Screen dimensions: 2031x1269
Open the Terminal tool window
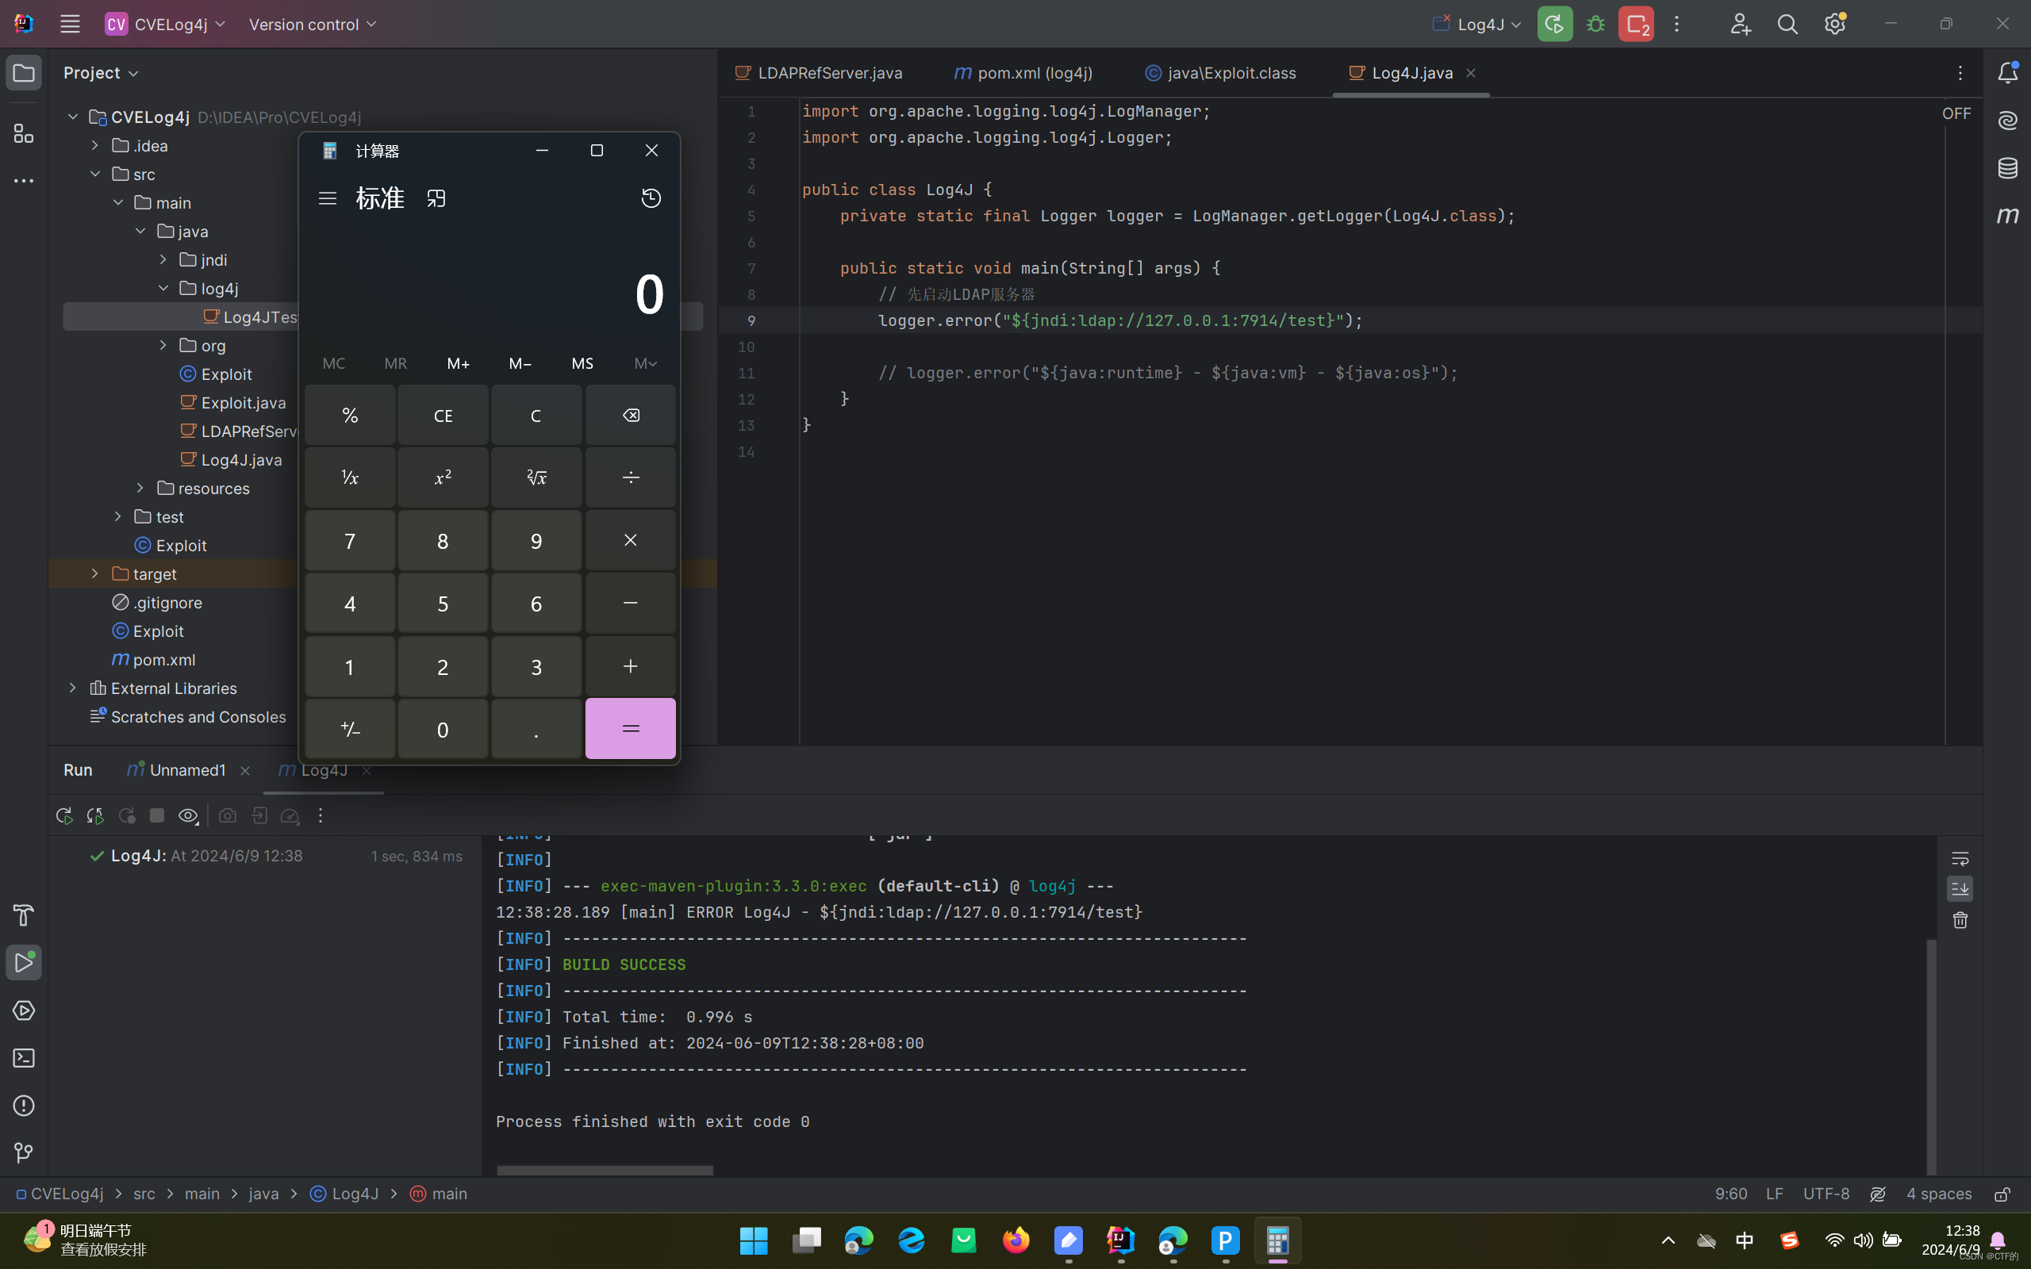(x=24, y=1058)
